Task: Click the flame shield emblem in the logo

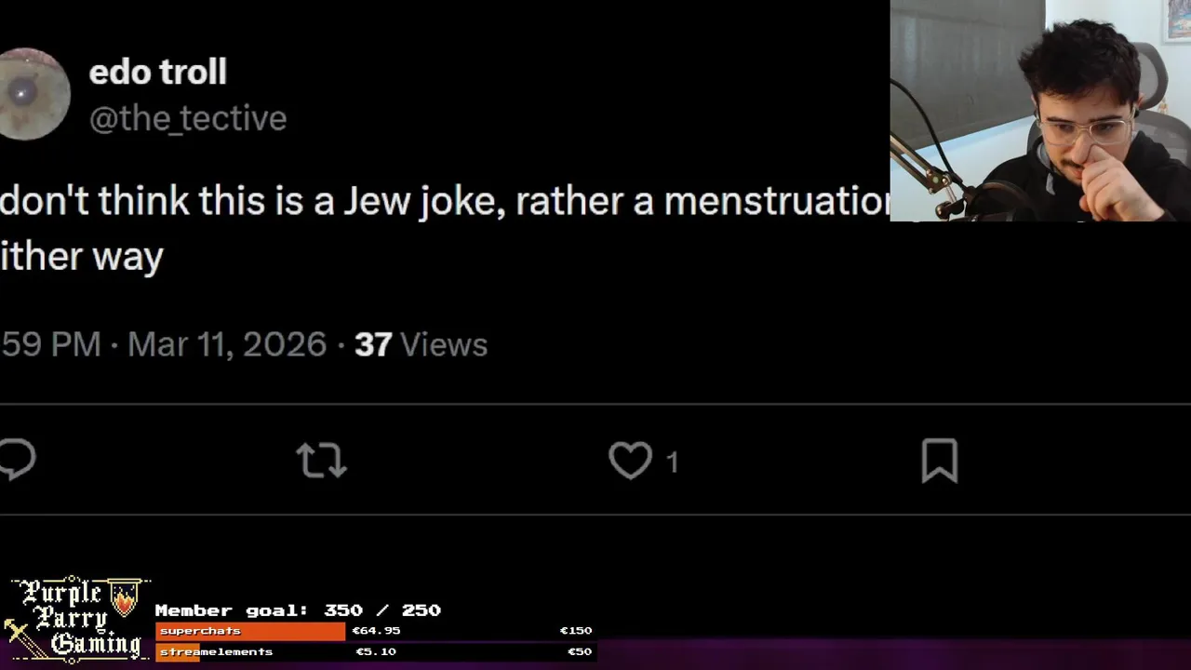Action: [125, 597]
